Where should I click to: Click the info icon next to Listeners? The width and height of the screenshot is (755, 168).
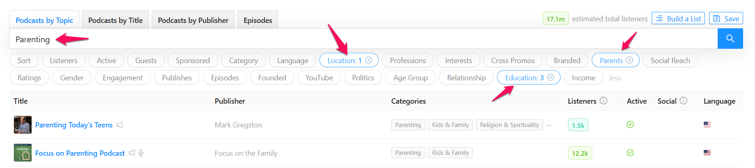(603, 101)
